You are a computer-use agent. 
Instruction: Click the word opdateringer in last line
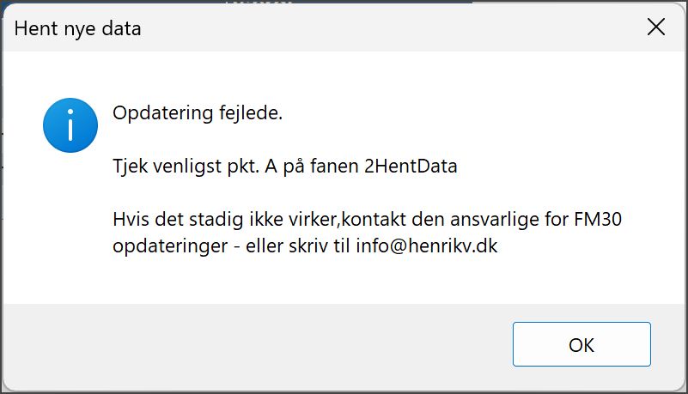[x=170, y=246]
